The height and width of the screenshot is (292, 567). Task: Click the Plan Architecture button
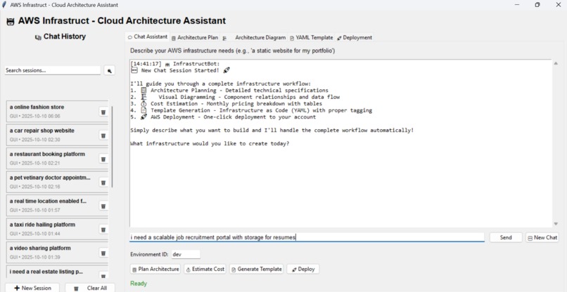[x=155, y=270]
